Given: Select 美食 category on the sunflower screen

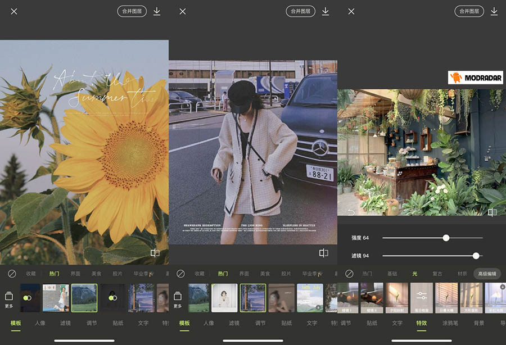Looking at the screenshot, I should click(x=96, y=274).
